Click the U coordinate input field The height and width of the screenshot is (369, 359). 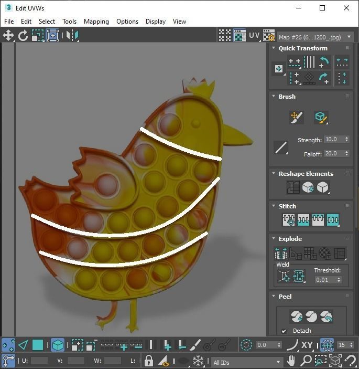pos(39,361)
